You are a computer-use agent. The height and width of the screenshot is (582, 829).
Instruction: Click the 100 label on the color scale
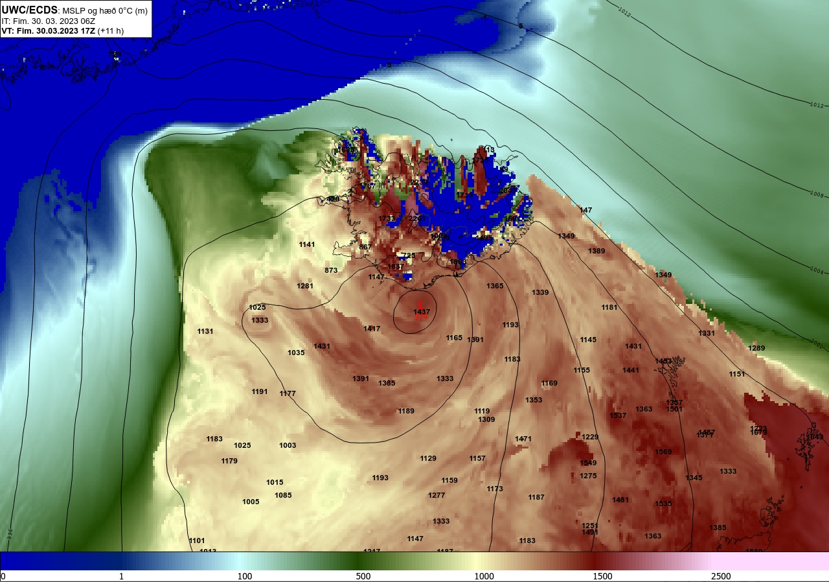244,576
